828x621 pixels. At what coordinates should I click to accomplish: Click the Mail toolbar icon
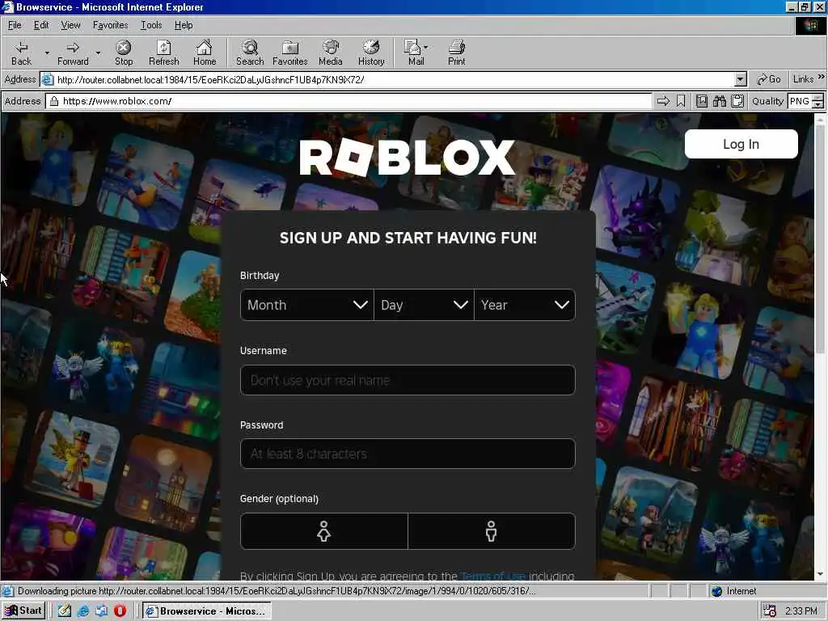tap(412, 48)
